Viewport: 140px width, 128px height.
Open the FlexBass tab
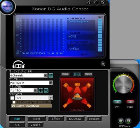pos(94,119)
